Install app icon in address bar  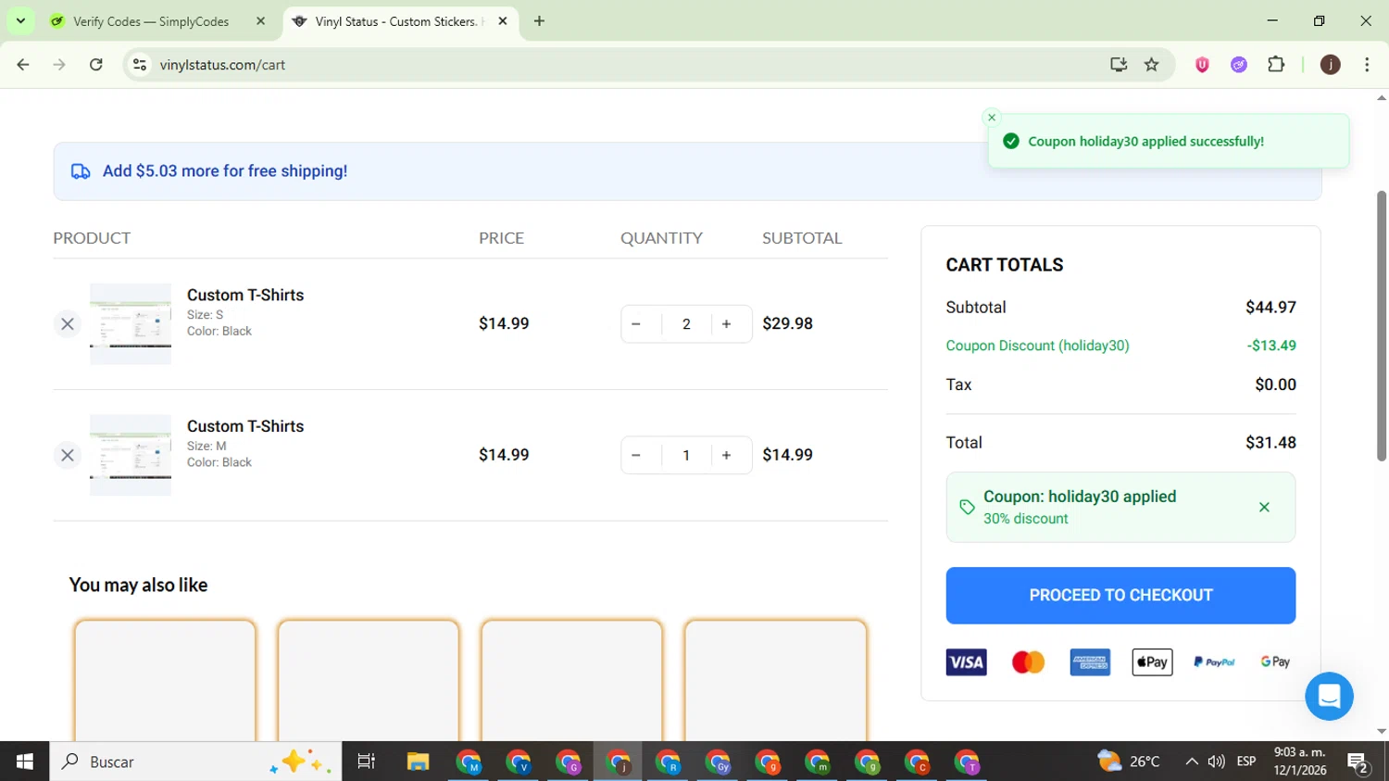point(1119,65)
